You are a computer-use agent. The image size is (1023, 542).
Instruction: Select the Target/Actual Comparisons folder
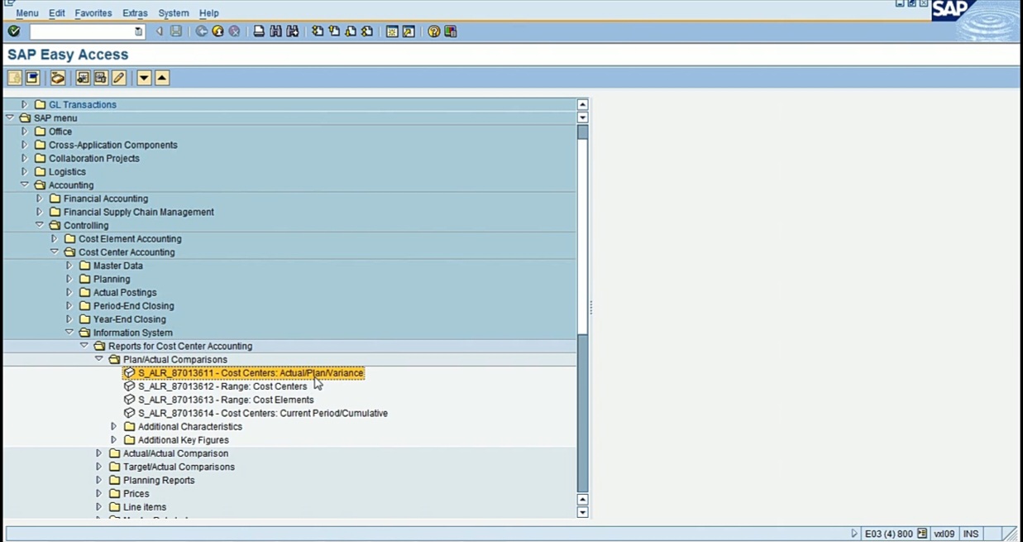(x=179, y=467)
